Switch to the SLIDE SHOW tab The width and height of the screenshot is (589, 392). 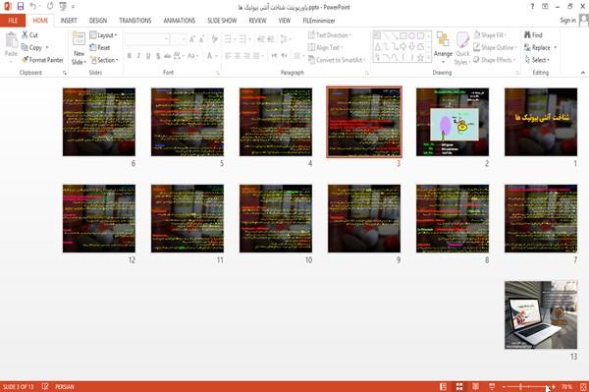222,21
